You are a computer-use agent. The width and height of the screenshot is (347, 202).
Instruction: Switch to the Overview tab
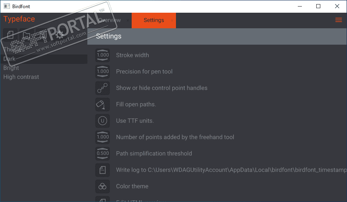coord(110,20)
